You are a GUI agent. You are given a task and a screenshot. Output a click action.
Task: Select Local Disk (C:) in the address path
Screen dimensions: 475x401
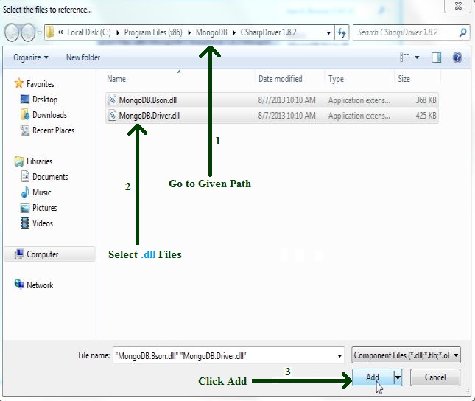coord(89,32)
